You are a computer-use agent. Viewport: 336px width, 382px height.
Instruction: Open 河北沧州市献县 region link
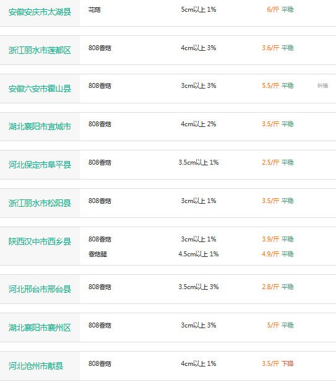[36, 366]
